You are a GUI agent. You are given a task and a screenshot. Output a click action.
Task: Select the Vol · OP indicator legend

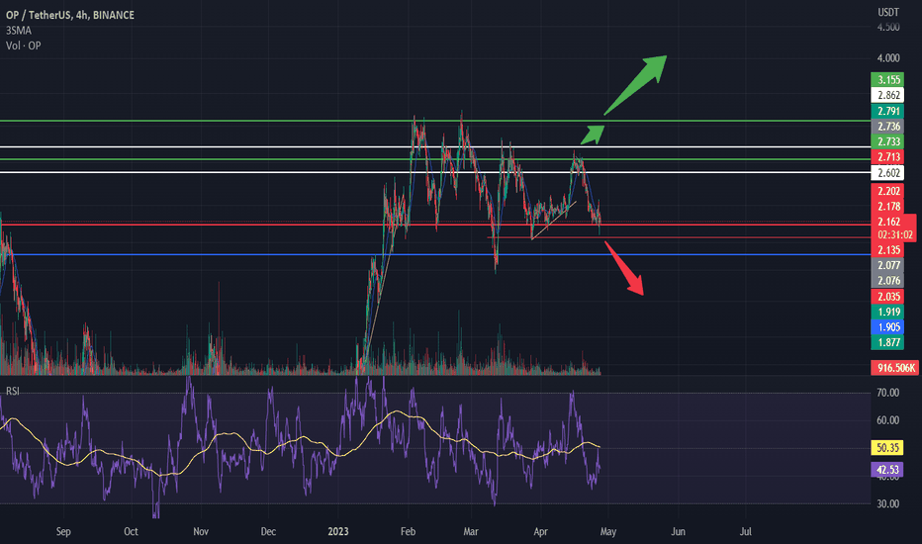[x=24, y=45]
